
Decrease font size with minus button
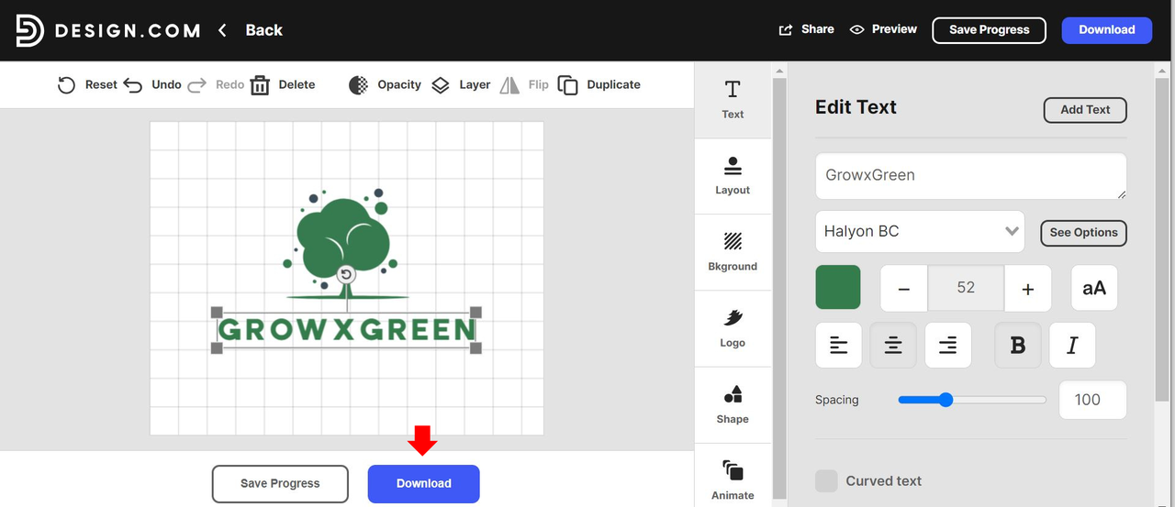(904, 289)
